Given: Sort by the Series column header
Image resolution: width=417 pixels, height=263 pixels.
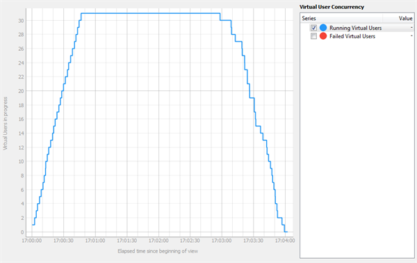Looking at the screenshot, I should click(x=341, y=18).
